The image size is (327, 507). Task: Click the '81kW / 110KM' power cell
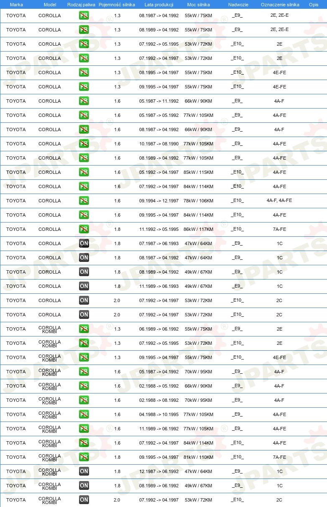pyautogui.click(x=199, y=457)
